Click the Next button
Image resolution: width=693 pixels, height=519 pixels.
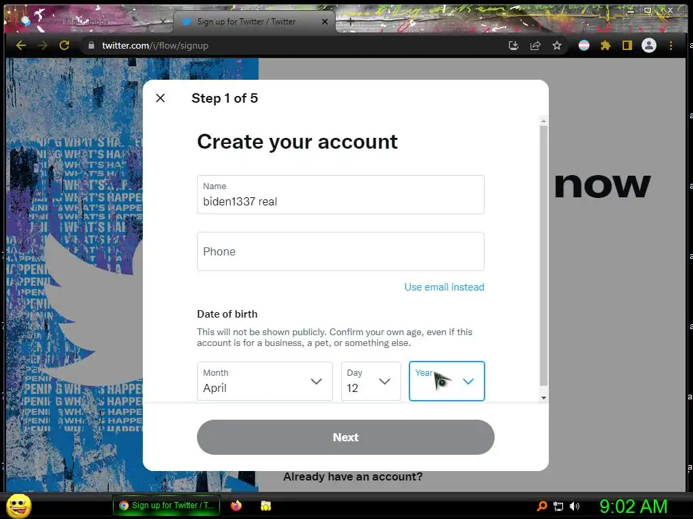[x=346, y=437]
